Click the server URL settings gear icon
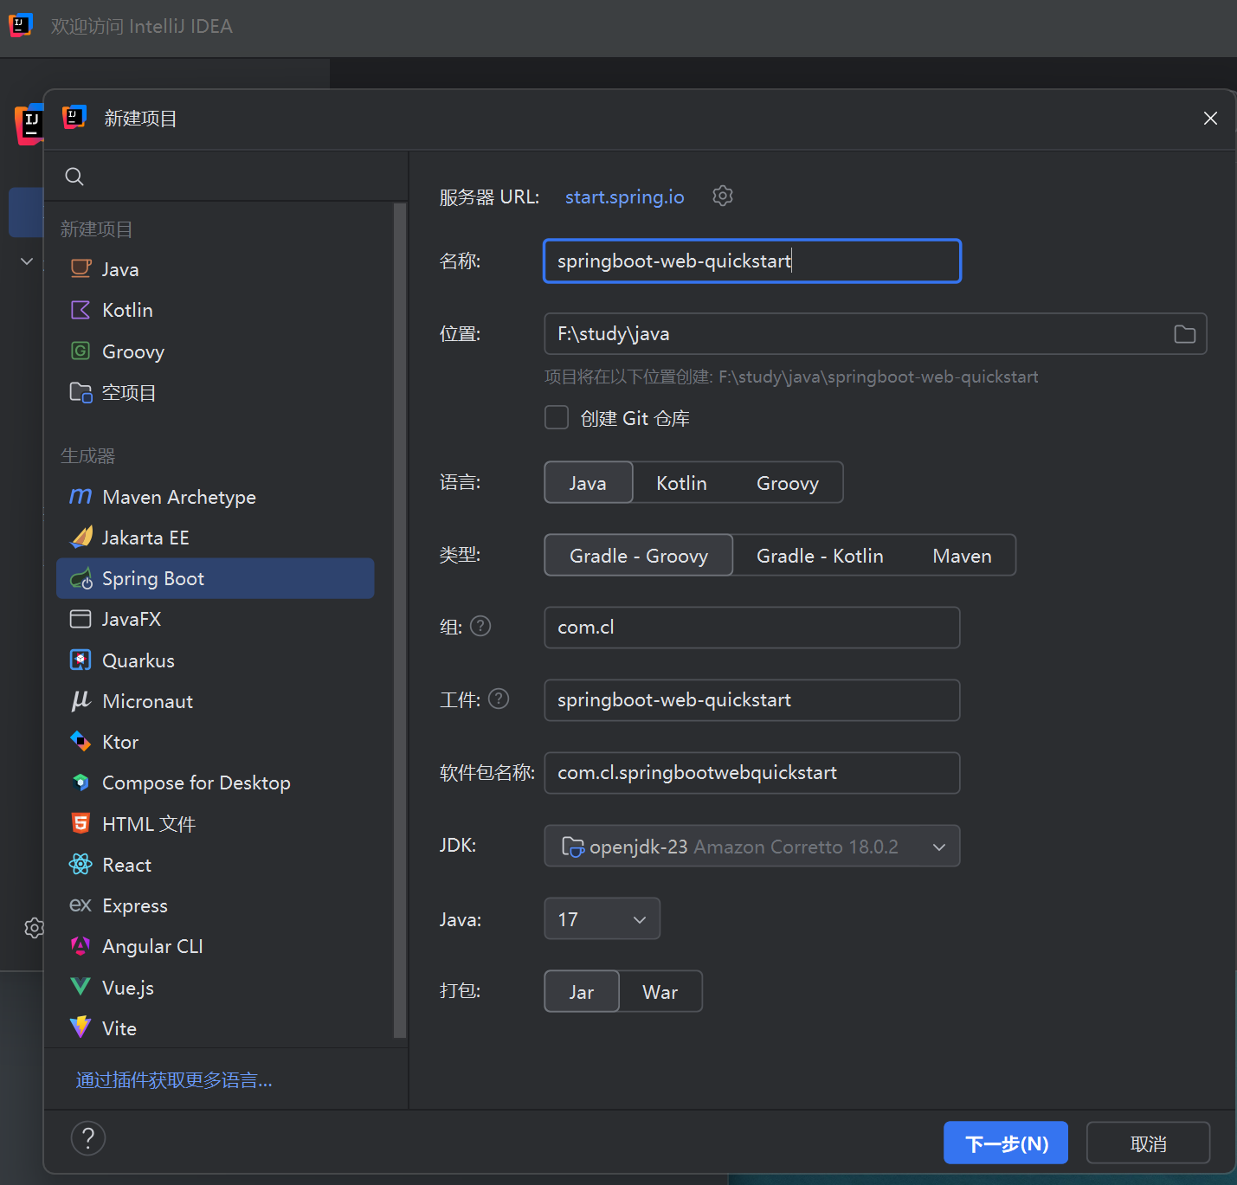1237x1185 pixels. pyautogui.click(x=722, y=196)
